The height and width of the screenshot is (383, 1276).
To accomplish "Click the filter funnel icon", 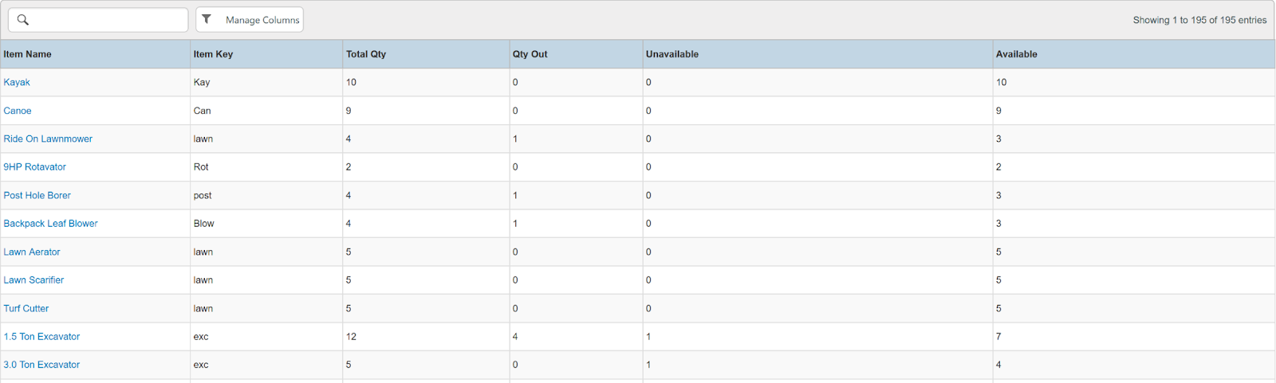I will click(207, 19).
